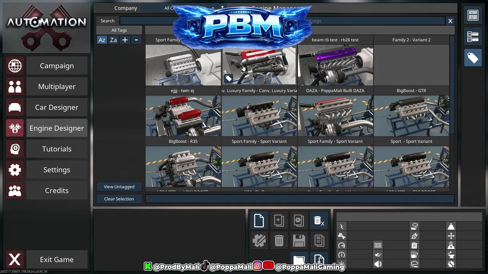
Task: Remove a tag with the minus button
Action: [x=136, y=40]
